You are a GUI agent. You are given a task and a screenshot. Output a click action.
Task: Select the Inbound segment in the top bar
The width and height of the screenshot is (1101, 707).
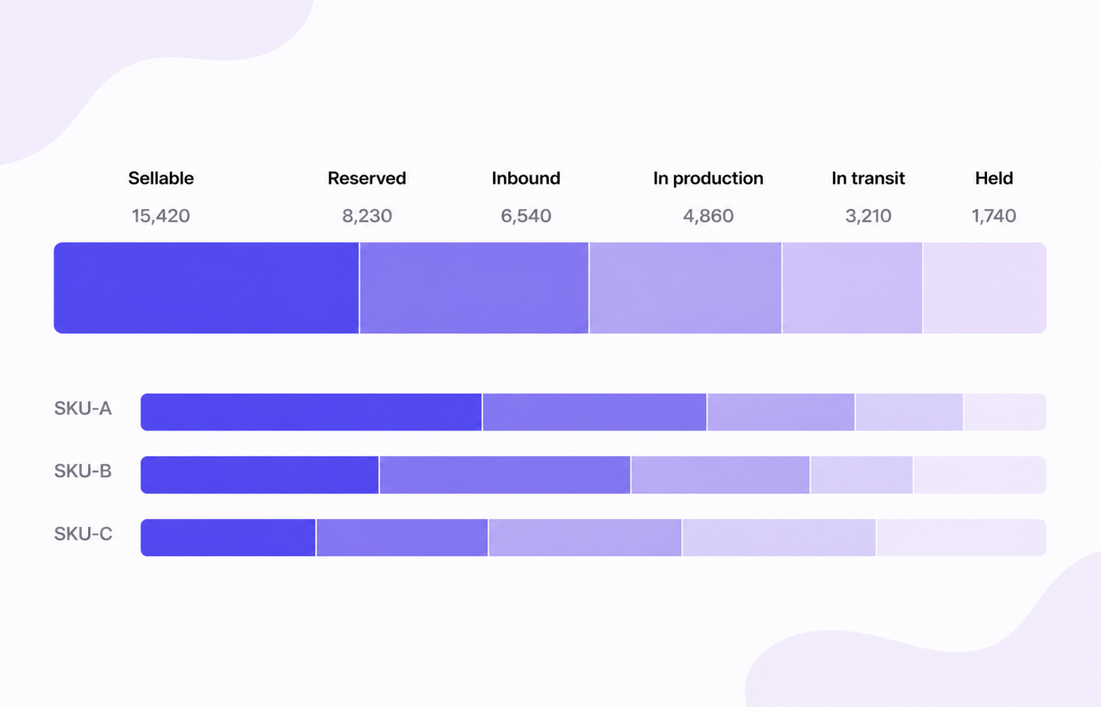(x=686, y=288)
